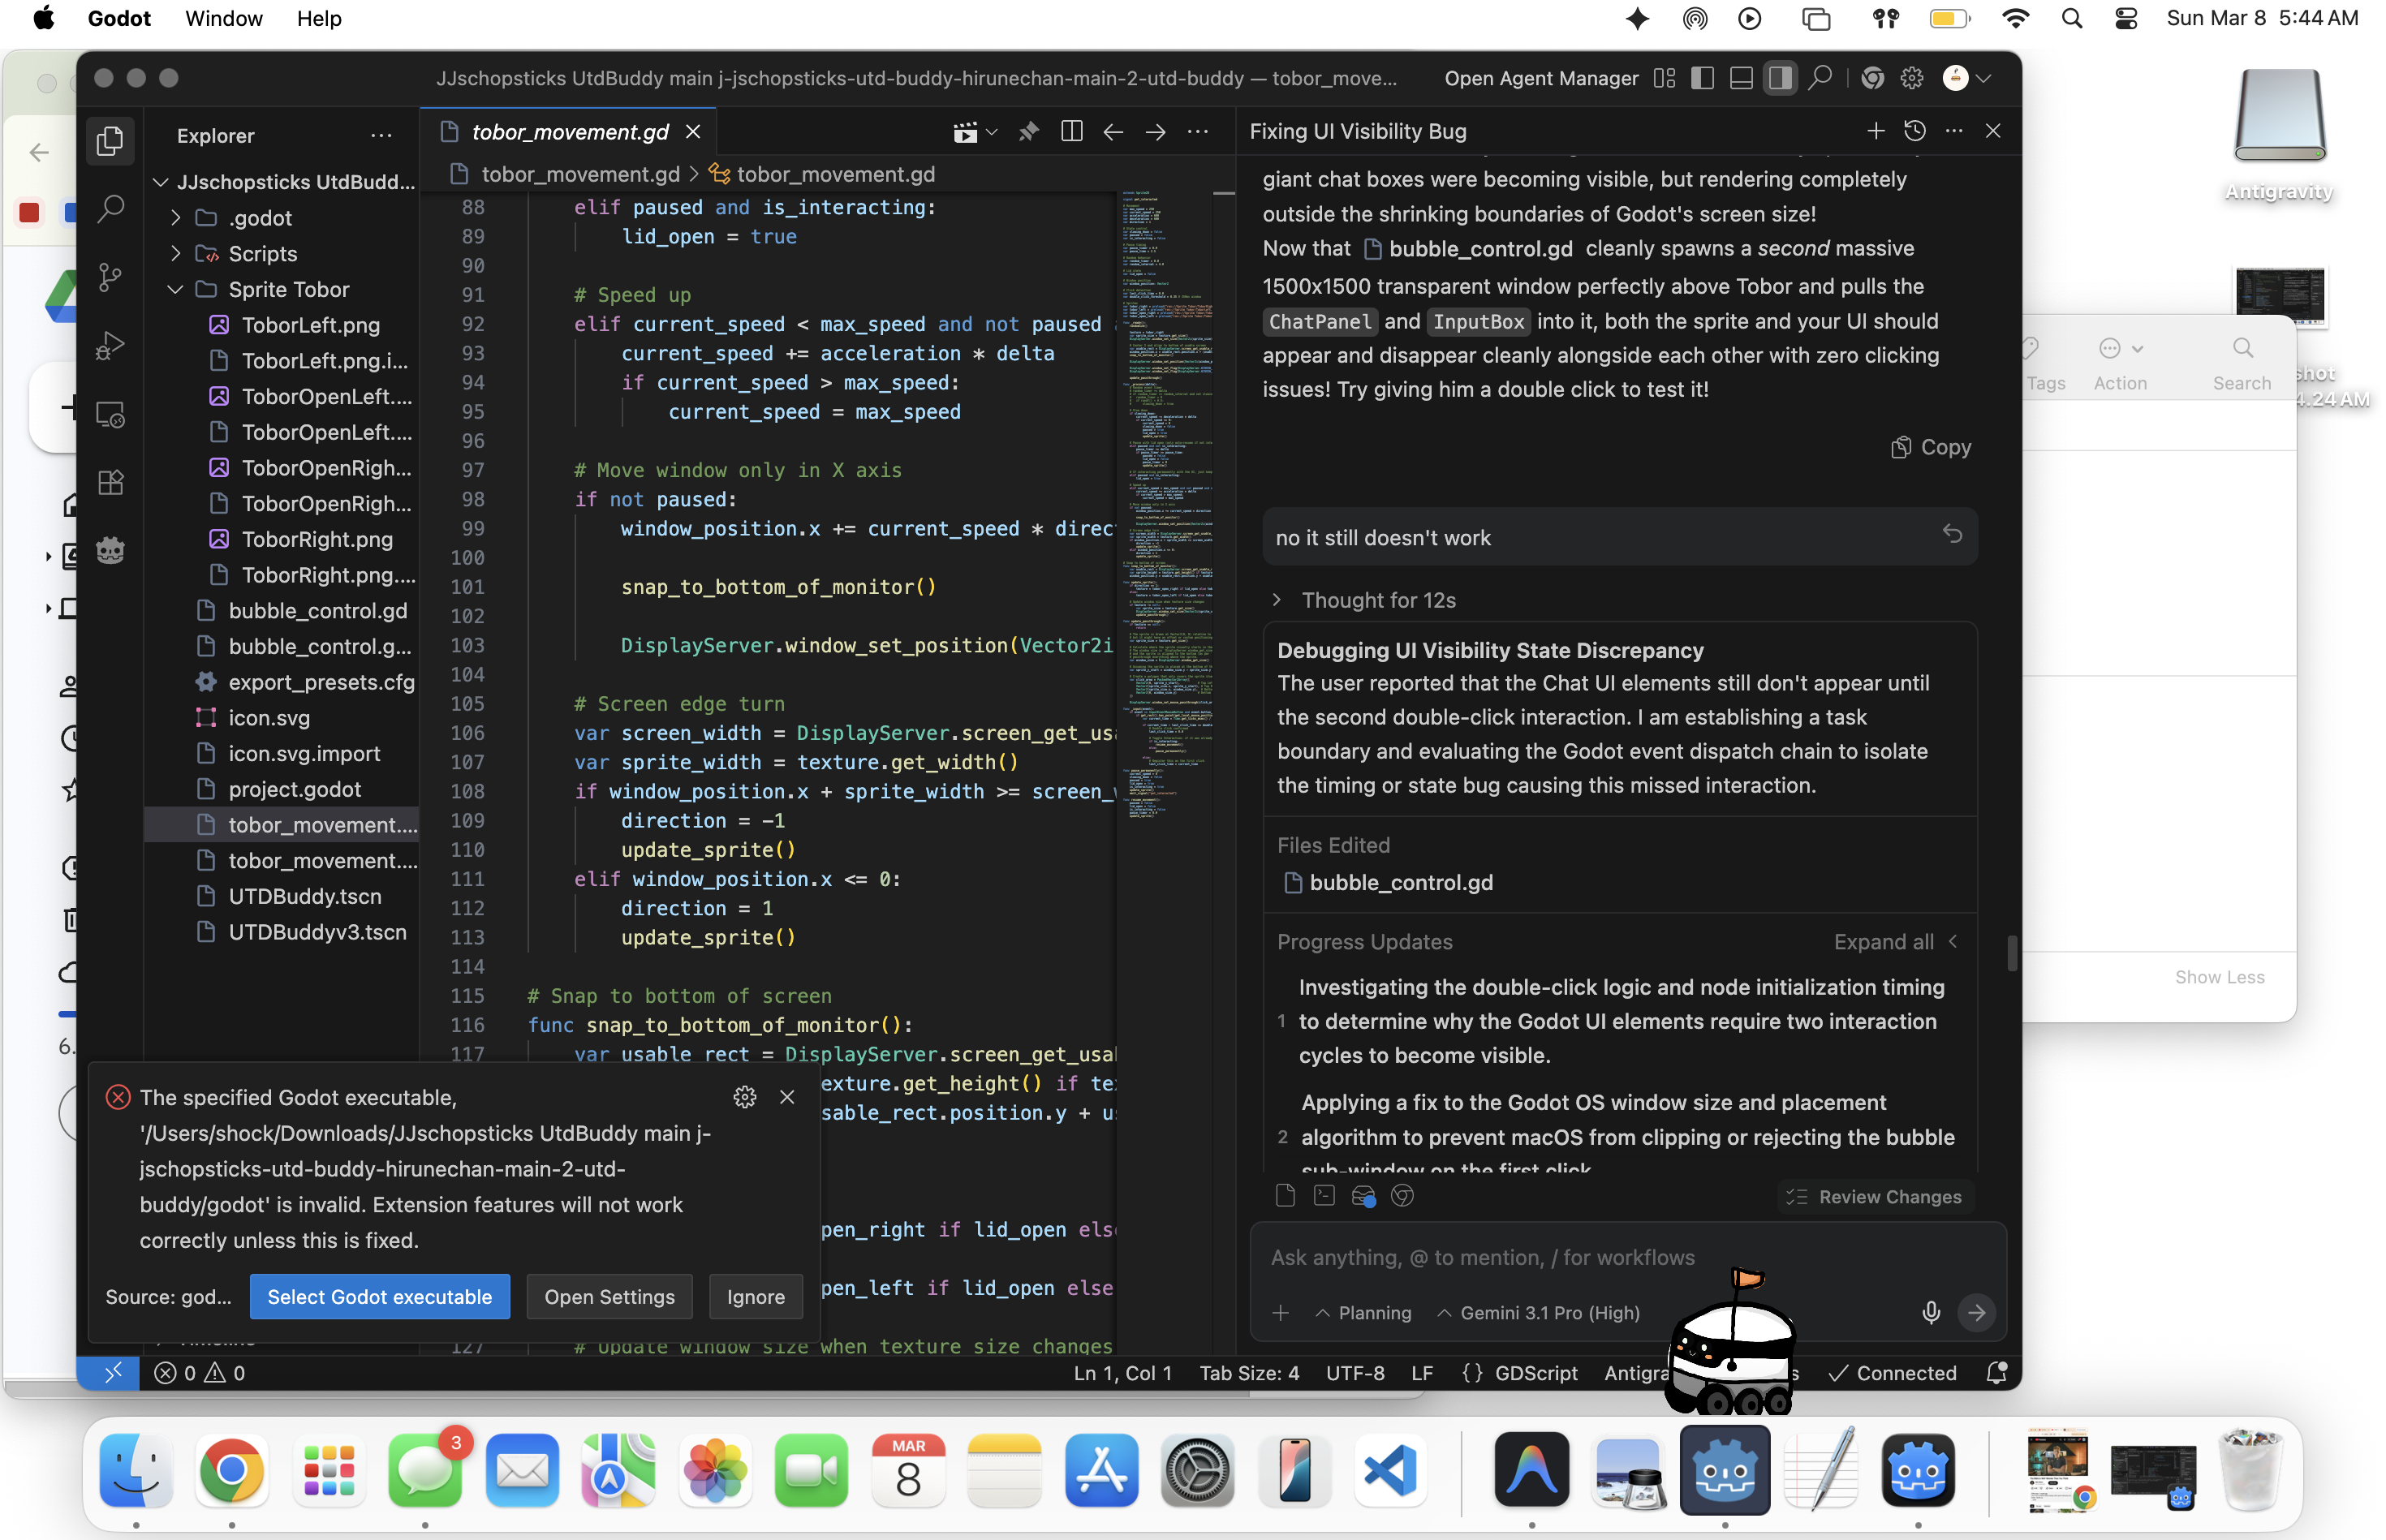This screenshot has height=1540, width=2386.
Task: Open Run and Debug view icon
Action: pos(110,346)
